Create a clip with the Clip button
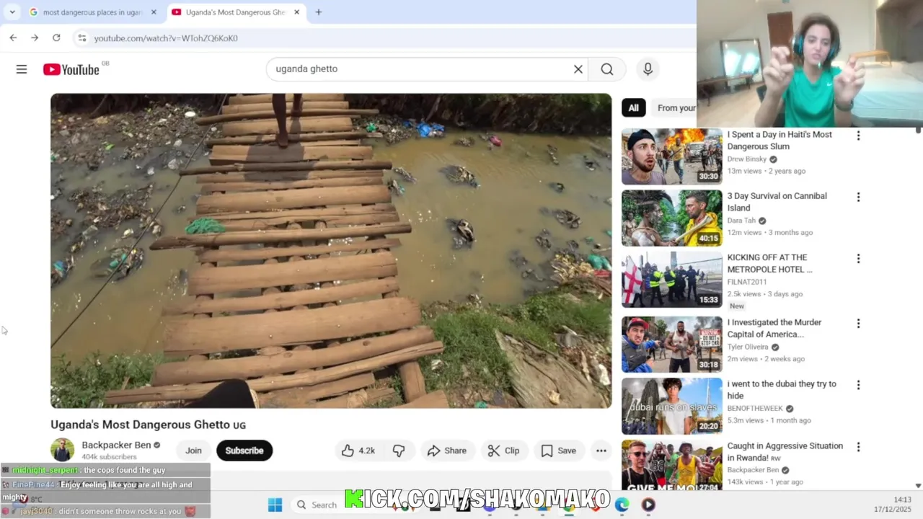This screenshot has width=923, height=519. coord(503,451)
